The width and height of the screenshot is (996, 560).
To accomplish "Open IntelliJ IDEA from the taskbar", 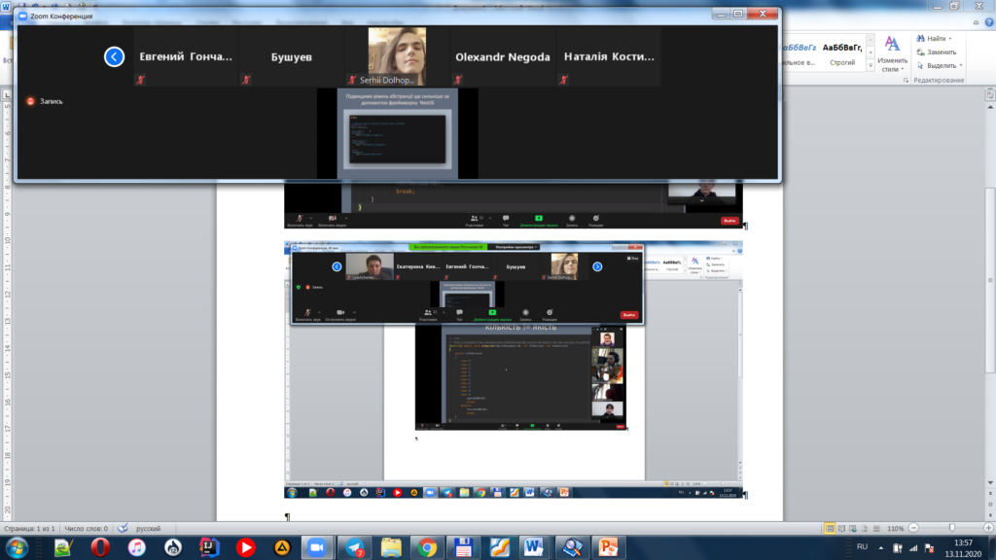I will pos(209,547).
